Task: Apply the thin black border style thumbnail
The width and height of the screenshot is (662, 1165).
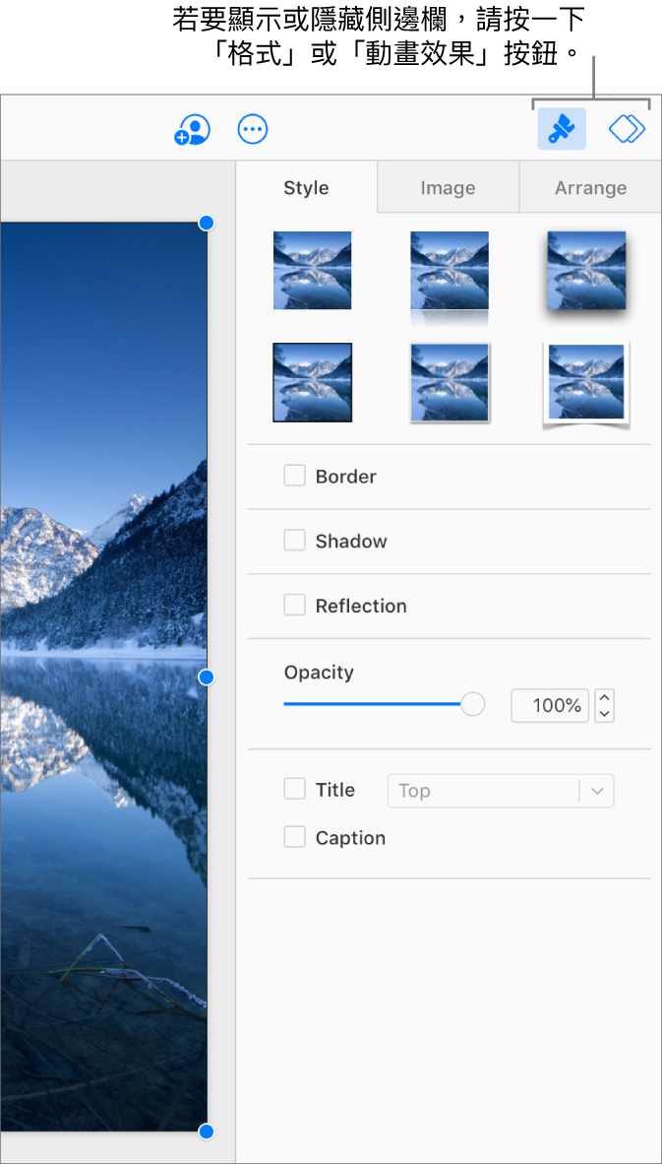Action: point(313,382)
